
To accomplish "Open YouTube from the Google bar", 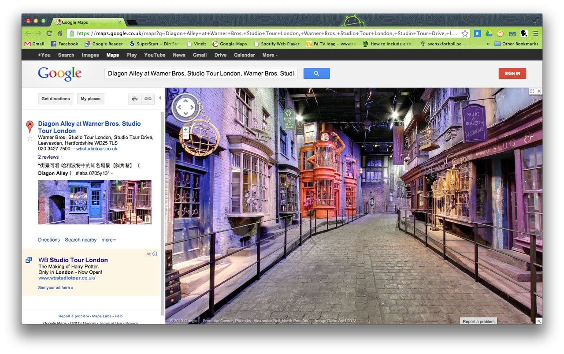I will (x=155, y=55).
